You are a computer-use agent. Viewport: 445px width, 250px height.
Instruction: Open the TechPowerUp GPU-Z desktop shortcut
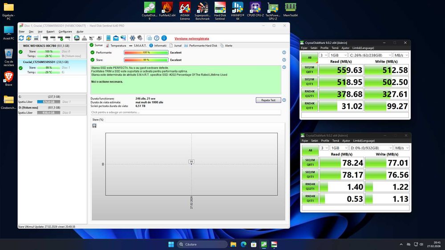tap(273, 11)
